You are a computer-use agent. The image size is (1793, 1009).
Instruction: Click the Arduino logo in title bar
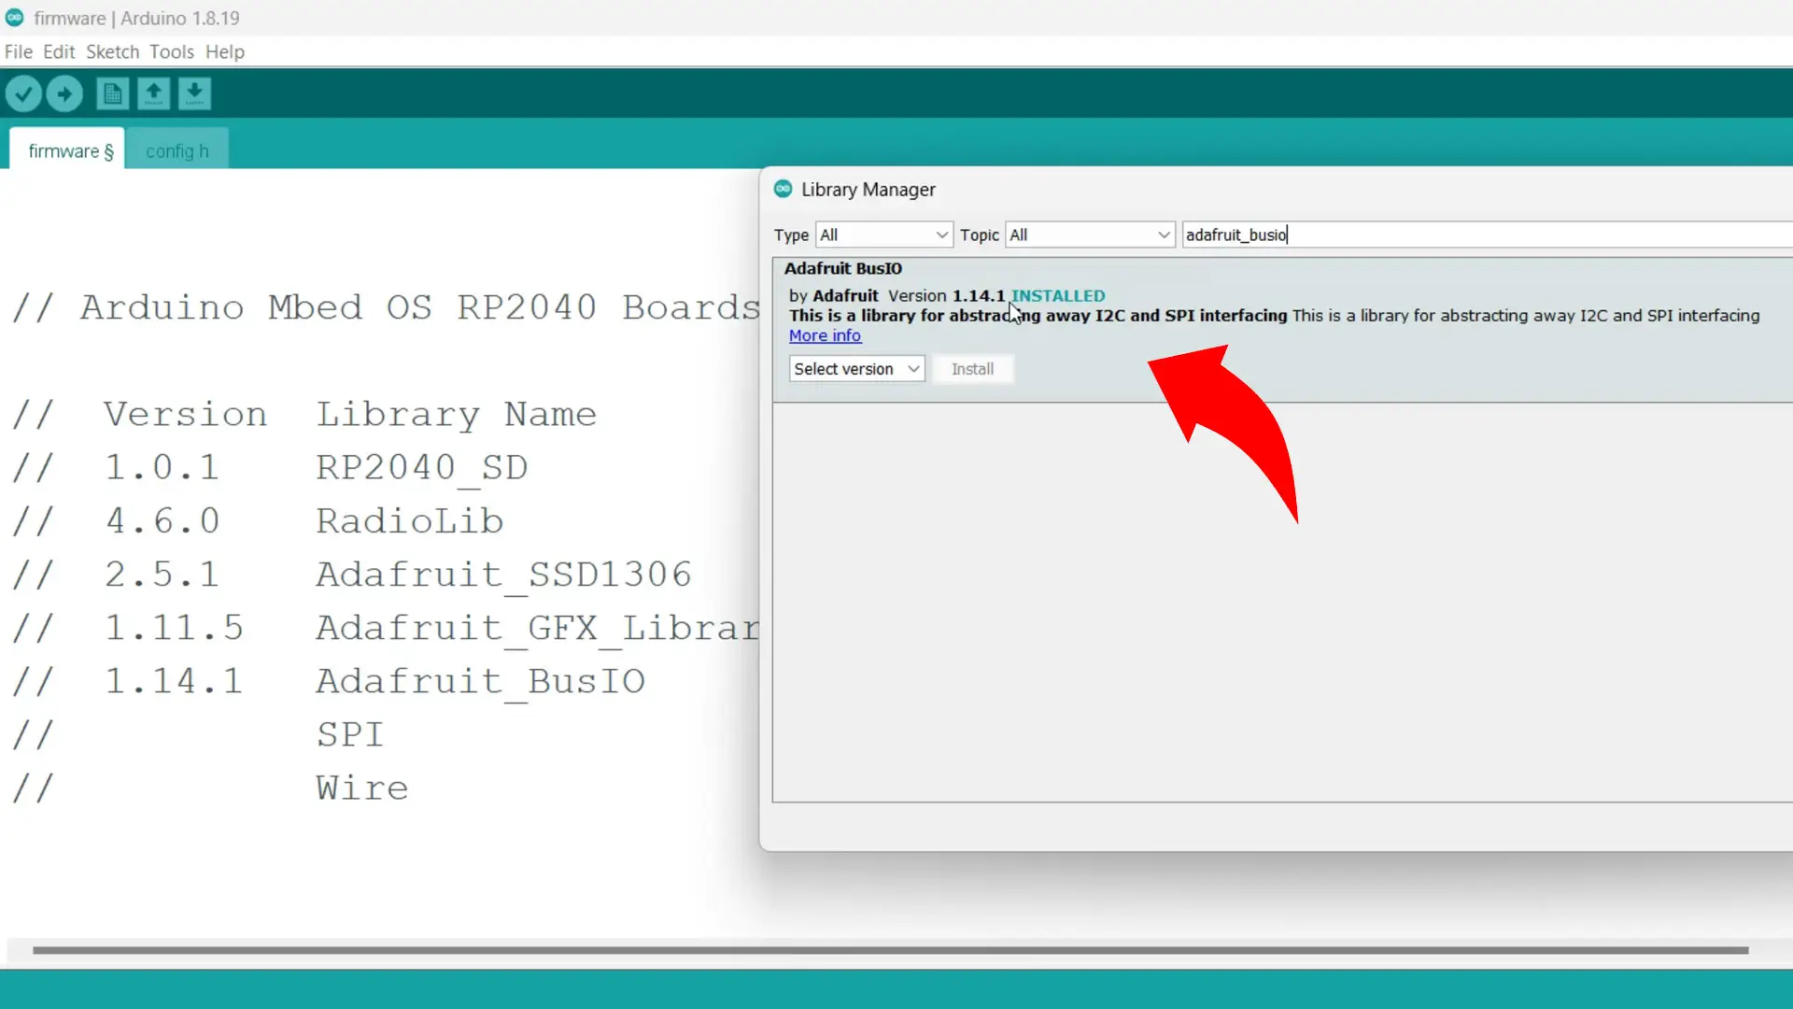point(15,18)
